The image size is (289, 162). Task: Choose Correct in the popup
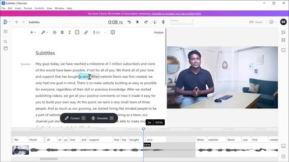(75, 118)
